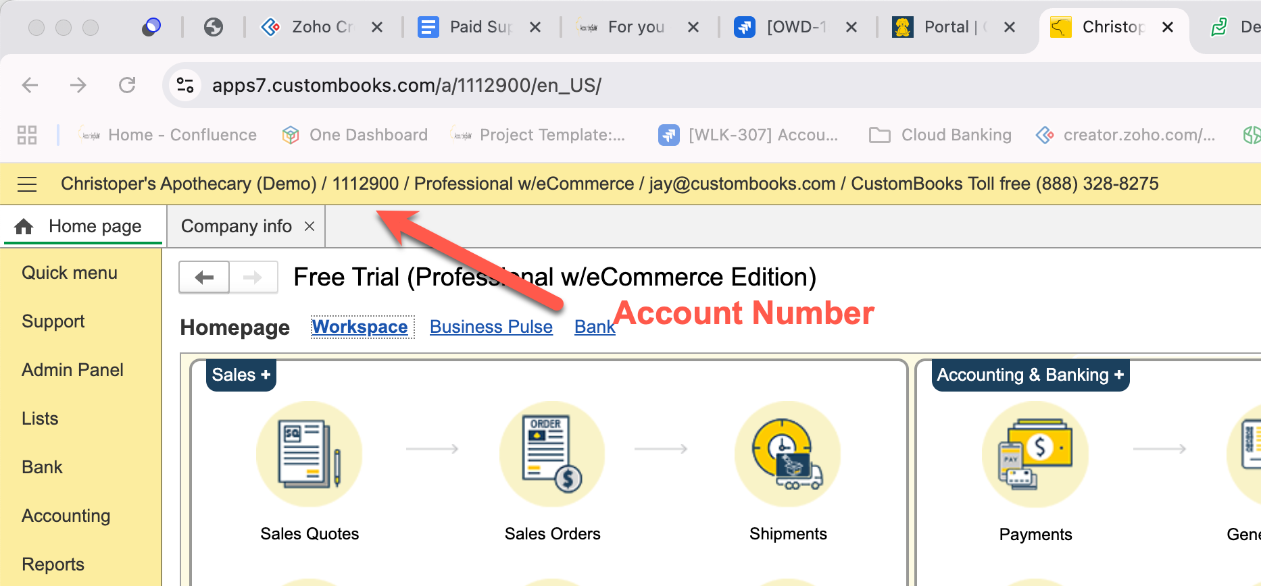Open the Home - Confluence bookmark
1261x586 pixels.
tap(168, 135)
